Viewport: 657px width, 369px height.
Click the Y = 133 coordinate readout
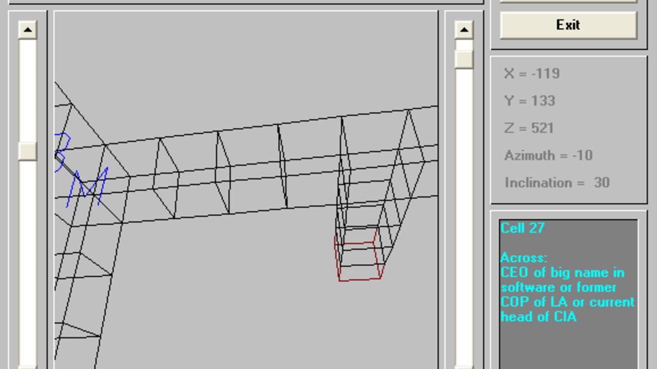tap(530, 101)
